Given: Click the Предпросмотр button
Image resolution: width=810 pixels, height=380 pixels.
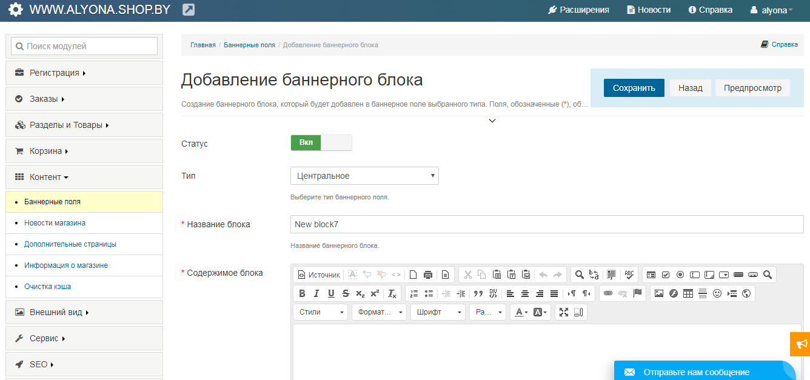Looking at the screenshot, I should tap(752, 88).
